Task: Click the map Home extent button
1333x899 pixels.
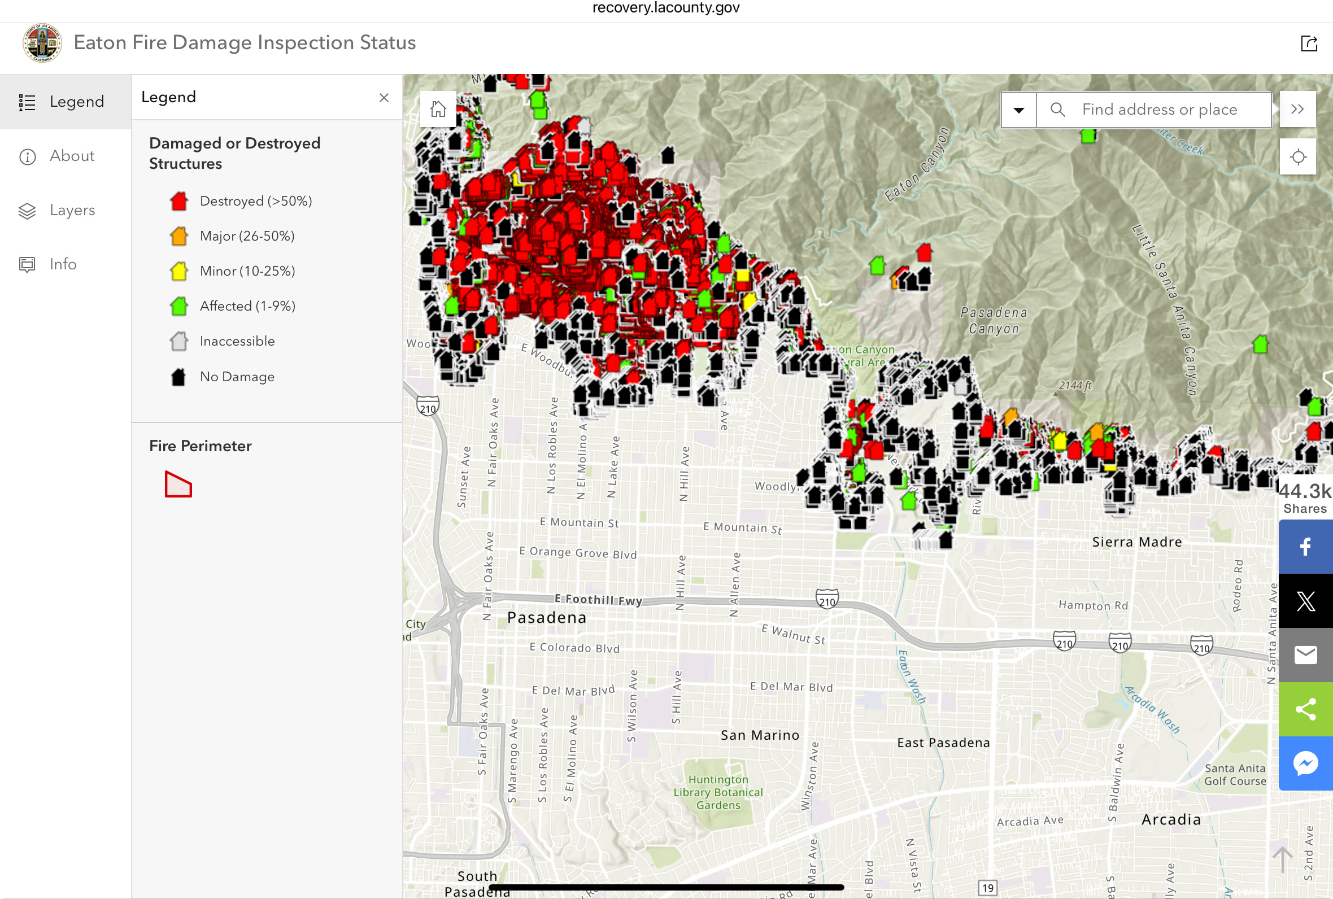Action: [438, 109]
